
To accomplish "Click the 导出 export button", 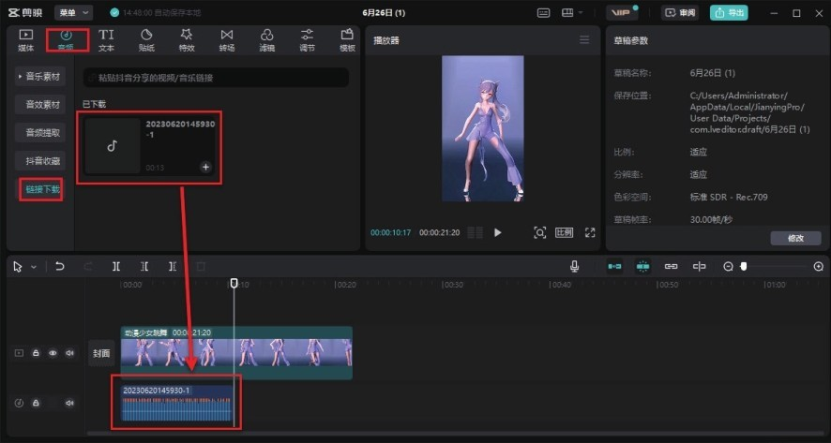I will 729,13.
